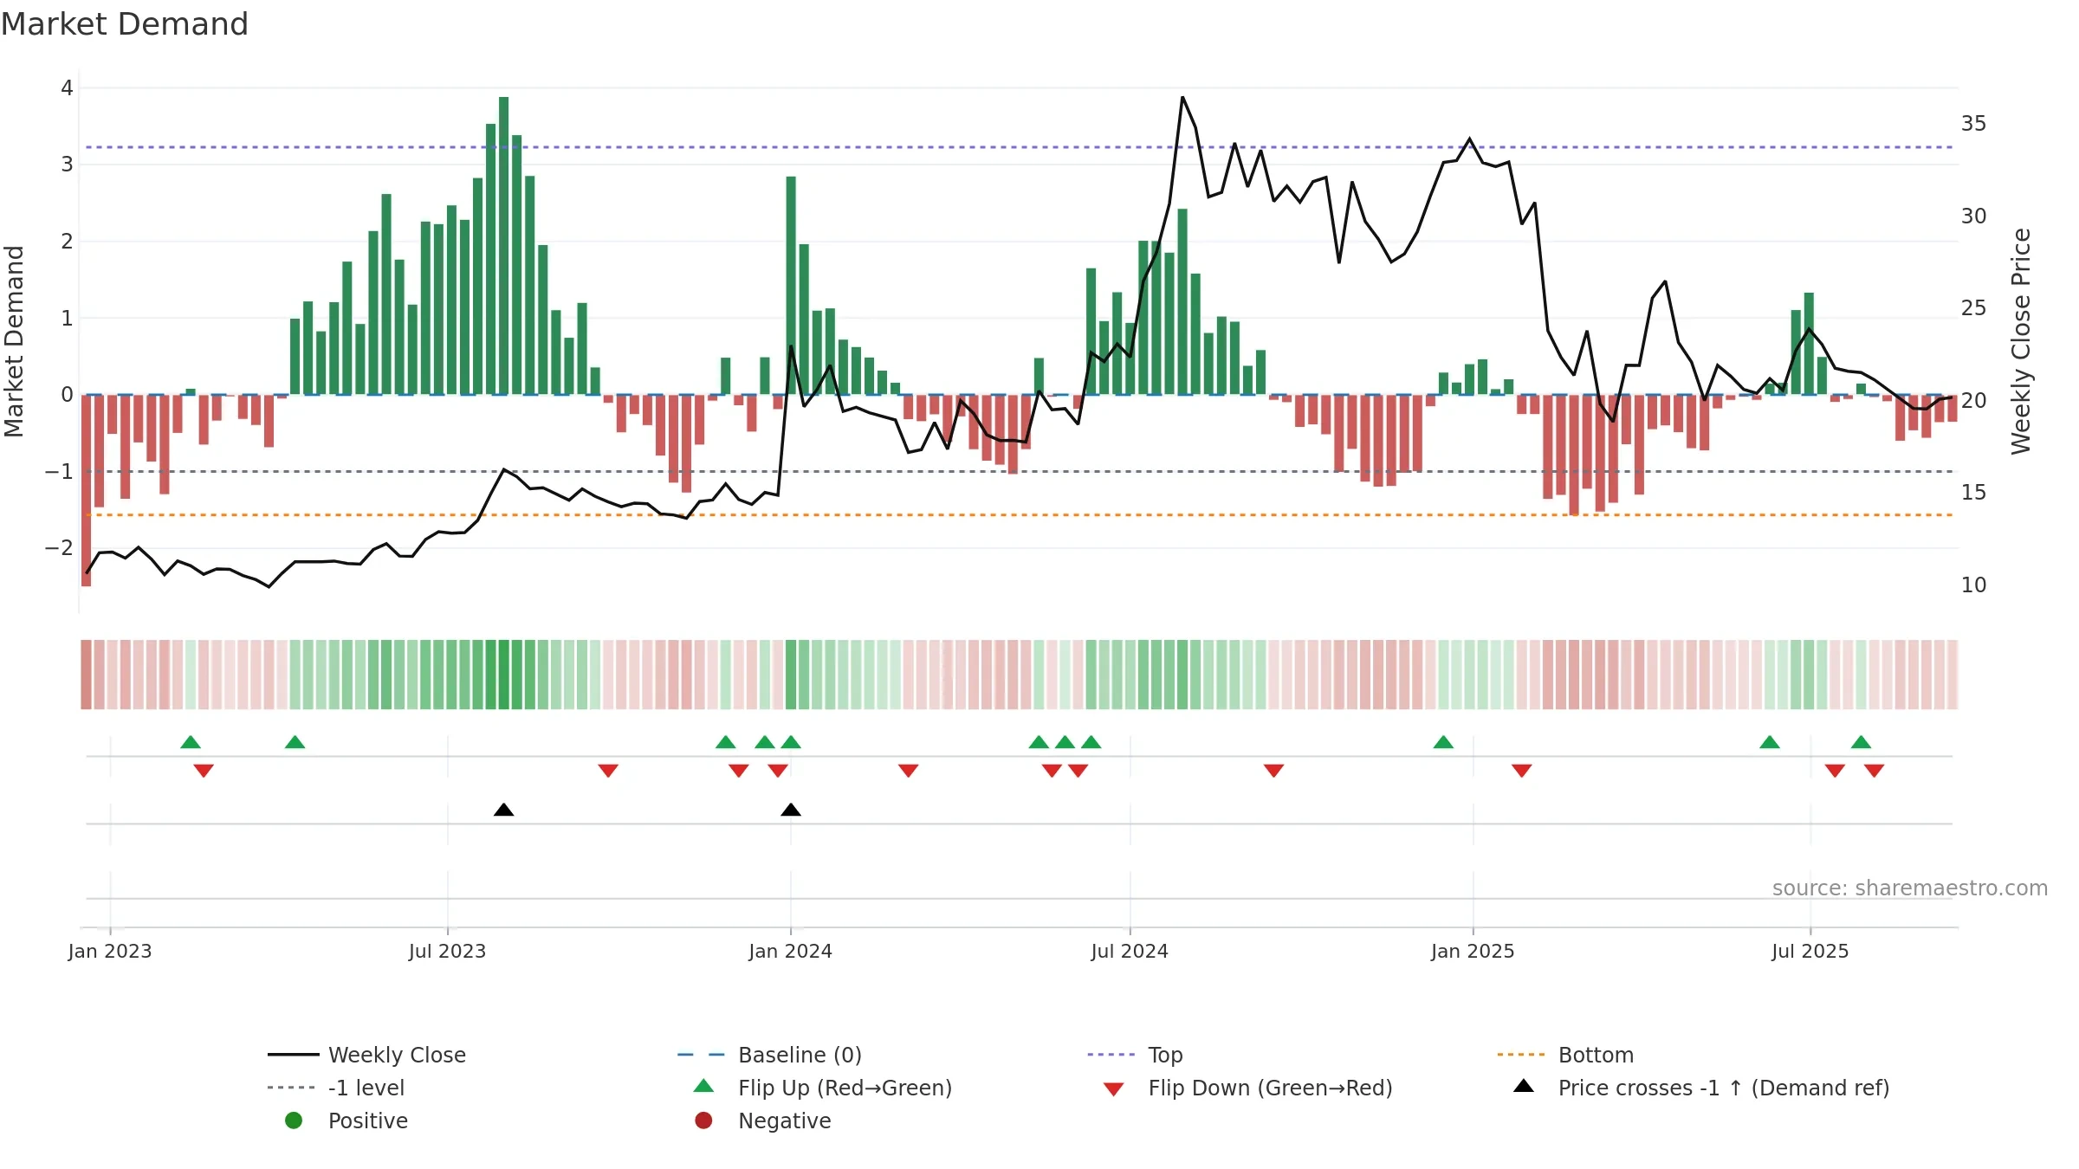Click the Market Demand chart title

(125, 24)
